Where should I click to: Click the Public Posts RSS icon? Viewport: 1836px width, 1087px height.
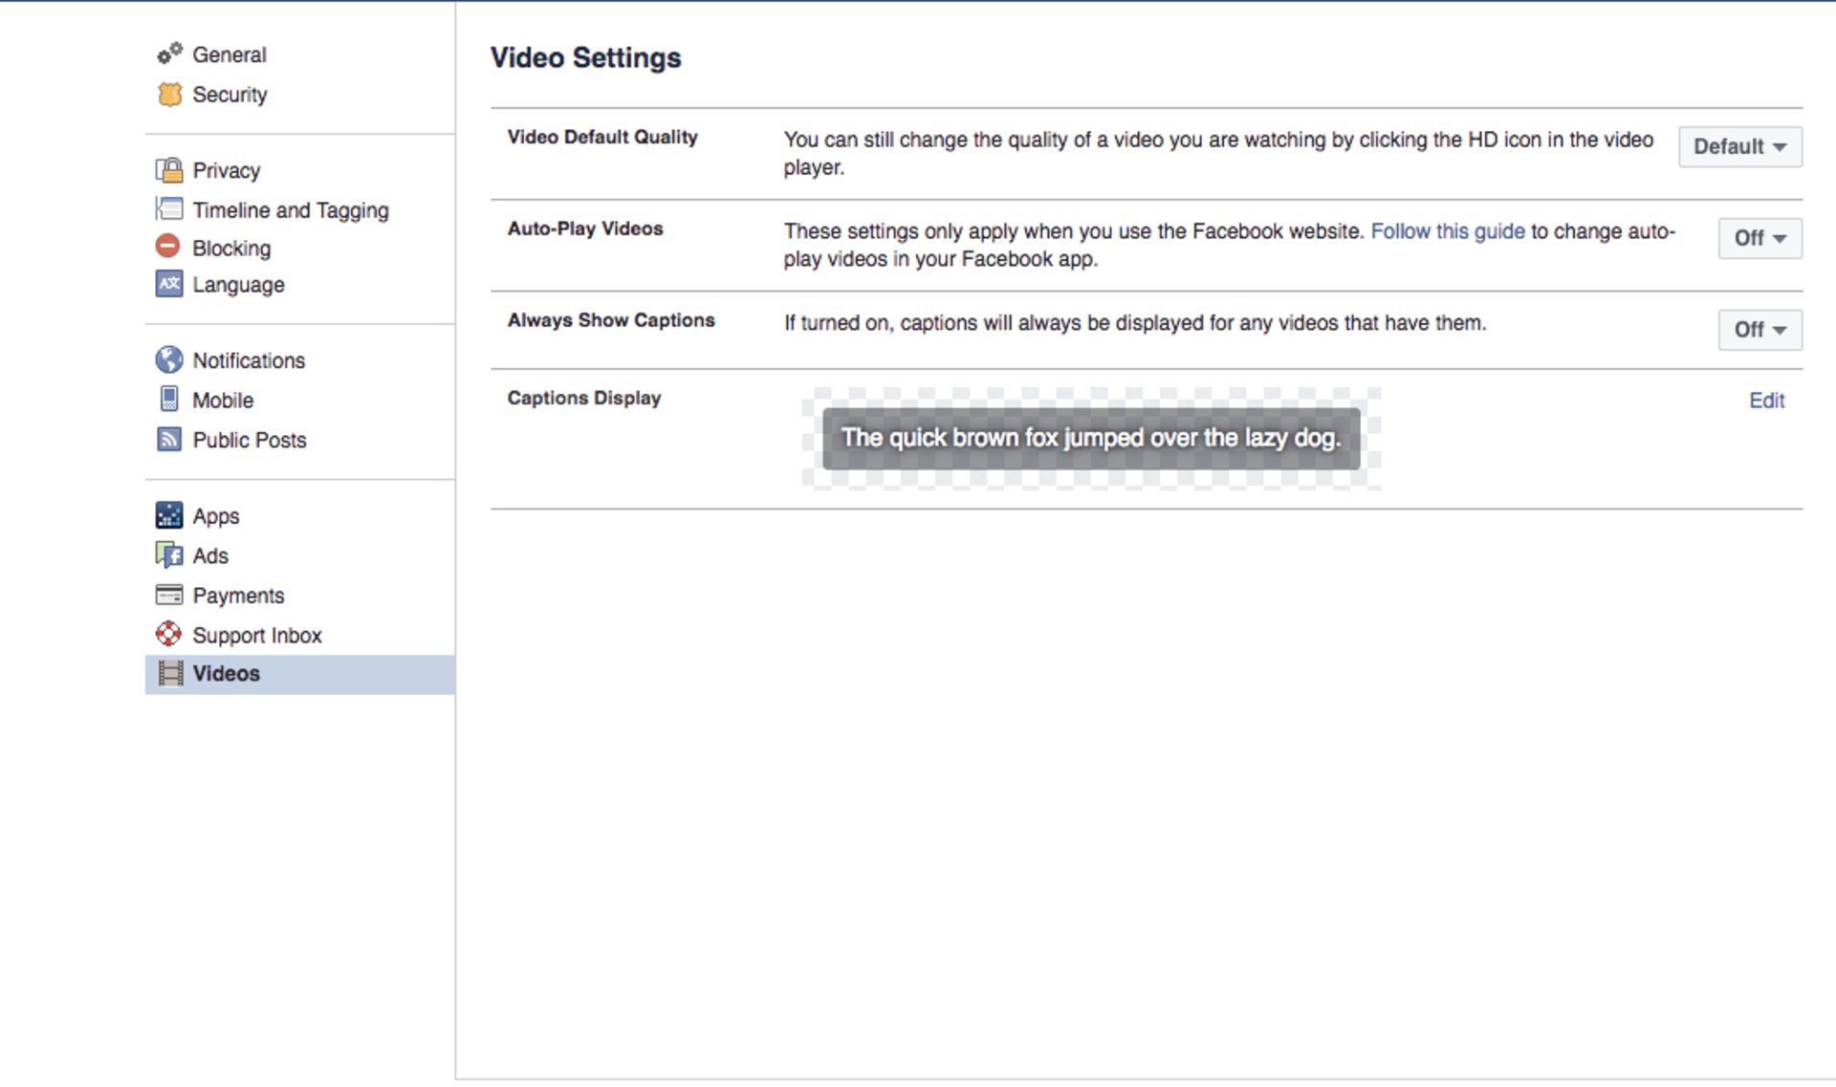(x=169, y=439)
